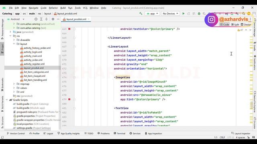Open the No Devices dropdown
257x144 pixels.
pos(170,14)
